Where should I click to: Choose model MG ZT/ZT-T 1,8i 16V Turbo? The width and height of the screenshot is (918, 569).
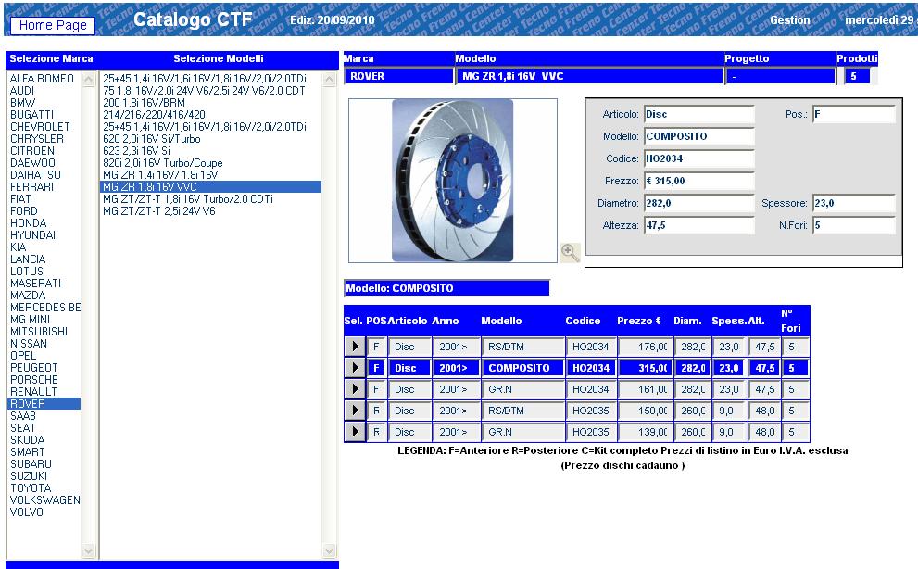coord(188,199)
